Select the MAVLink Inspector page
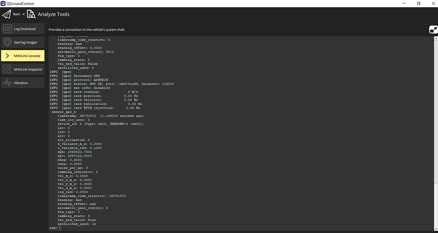This screenshot has width=438, height=233. click(x=28, y=69)
